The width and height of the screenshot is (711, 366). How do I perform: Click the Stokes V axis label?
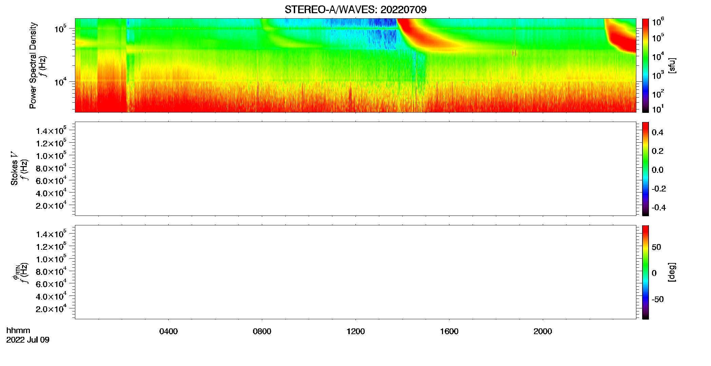pyautogui.click(x=14, y=168)
